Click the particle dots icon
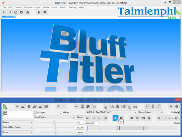This screenshot has height=137, width=182. point(94,106)
